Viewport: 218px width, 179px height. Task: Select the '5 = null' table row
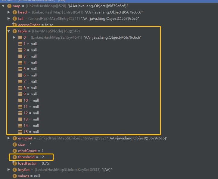point(27,69)
